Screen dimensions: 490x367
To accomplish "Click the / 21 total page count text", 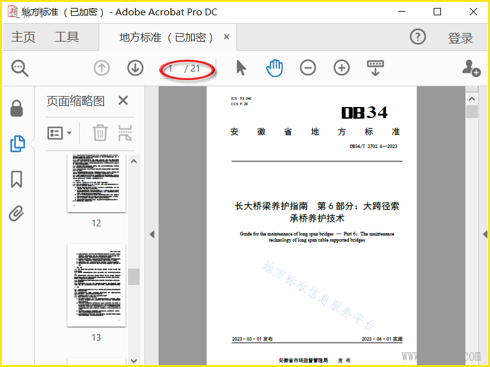I will (x=192, y=69).
